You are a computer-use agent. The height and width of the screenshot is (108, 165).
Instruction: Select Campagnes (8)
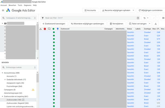click(x=10, y=90)
